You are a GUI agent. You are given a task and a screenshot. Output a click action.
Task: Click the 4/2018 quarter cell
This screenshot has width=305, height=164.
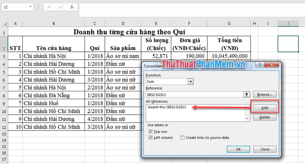pyautogui.click(x=95, y=119)
